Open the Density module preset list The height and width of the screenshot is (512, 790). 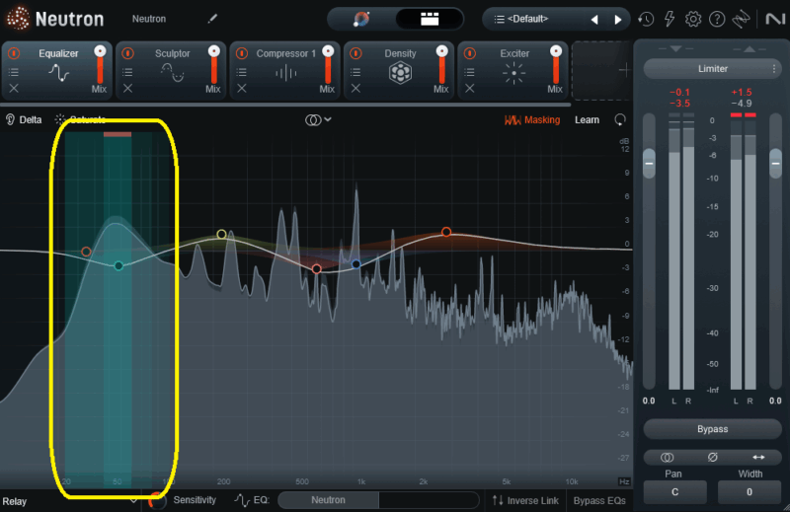[355, 72]
